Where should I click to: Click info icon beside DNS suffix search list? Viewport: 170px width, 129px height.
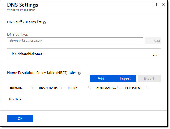[45, 22]
